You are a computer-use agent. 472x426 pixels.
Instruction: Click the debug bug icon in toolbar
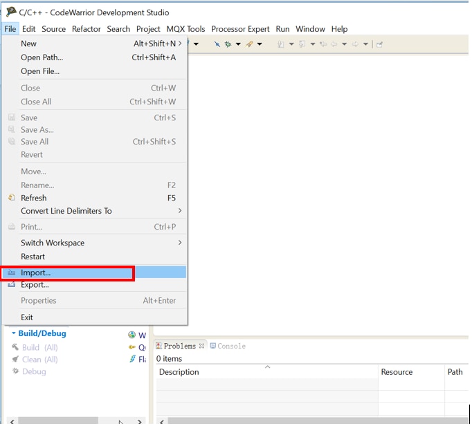click(x=227, y=44)
